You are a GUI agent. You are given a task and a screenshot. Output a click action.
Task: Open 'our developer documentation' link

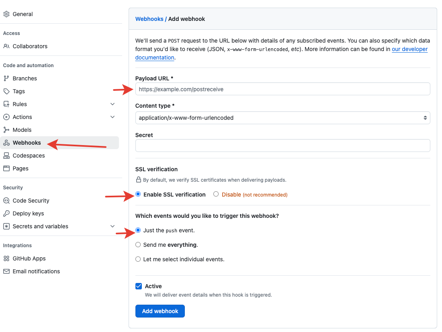pyautogui.click(x=409, y=49)
